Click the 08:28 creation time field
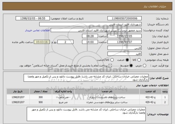 click(x=90, y=36)
